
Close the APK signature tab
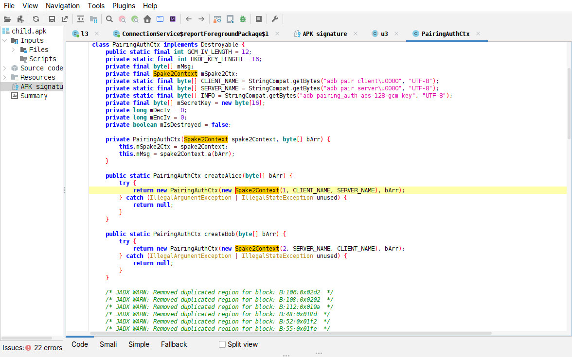click(356, 34)
